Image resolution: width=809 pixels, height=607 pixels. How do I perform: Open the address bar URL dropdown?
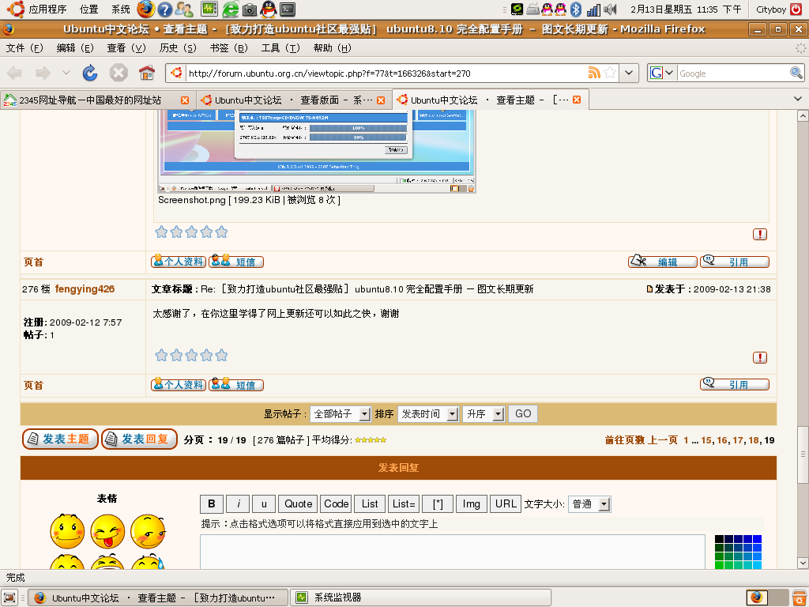pos(628,73)
